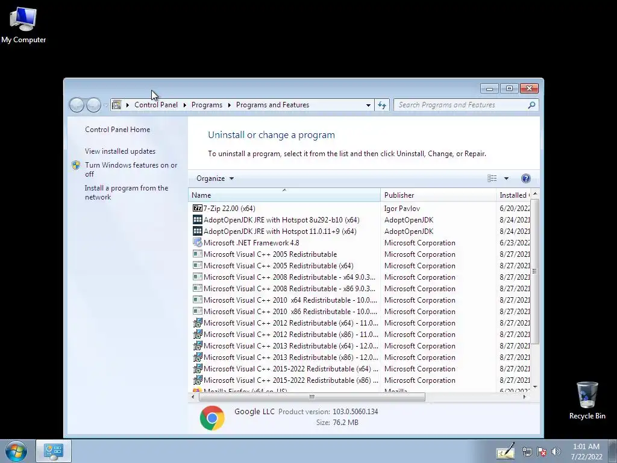617x463 pixels.
Task: Click the vertical scrollbar thumb in program list
Action: (x=534, y=271)
